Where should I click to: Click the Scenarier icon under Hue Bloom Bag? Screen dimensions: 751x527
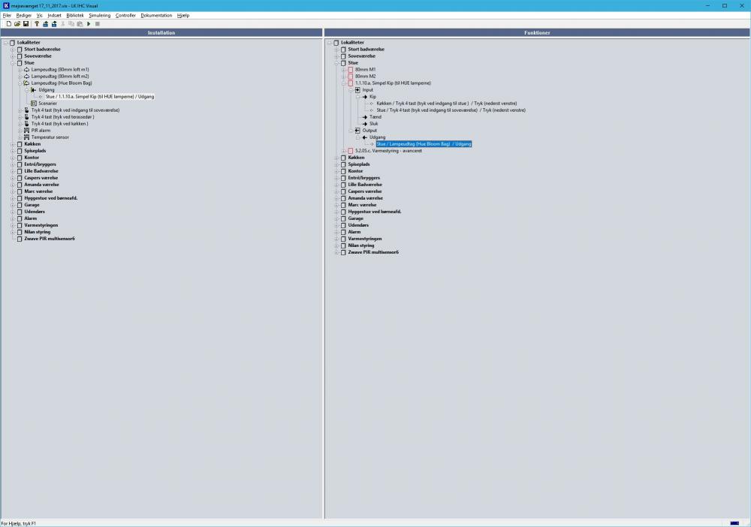point(33,103)
